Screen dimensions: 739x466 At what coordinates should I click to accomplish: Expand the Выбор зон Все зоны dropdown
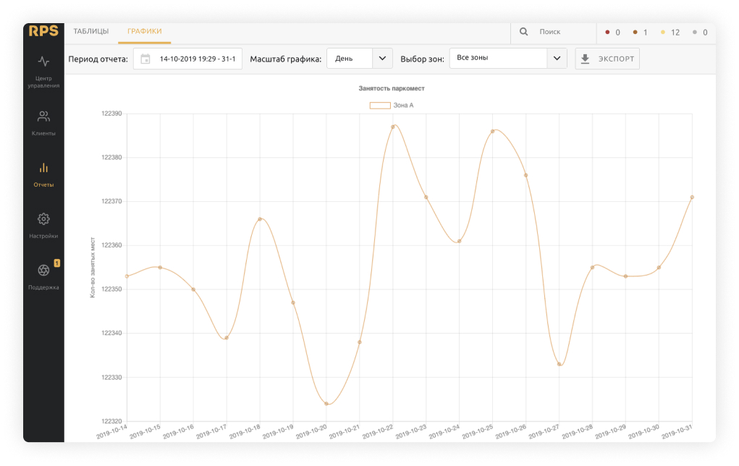pos(556,59)
